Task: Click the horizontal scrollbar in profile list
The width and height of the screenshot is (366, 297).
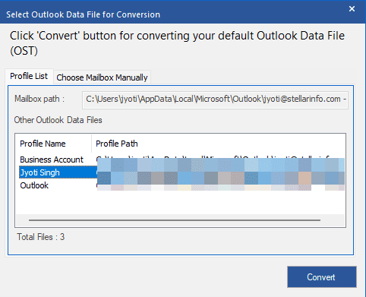Action: click(175, 220)
